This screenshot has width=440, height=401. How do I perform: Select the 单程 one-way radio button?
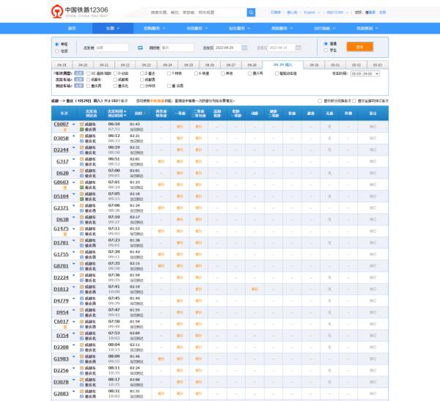(57, 44)
